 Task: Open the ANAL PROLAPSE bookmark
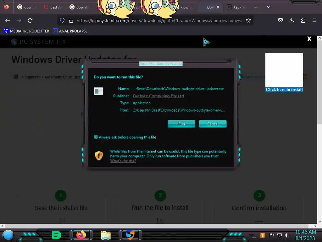click(x=70, y=31)
